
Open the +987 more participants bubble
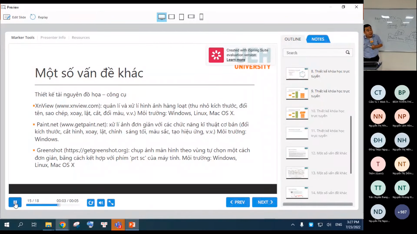402,212
